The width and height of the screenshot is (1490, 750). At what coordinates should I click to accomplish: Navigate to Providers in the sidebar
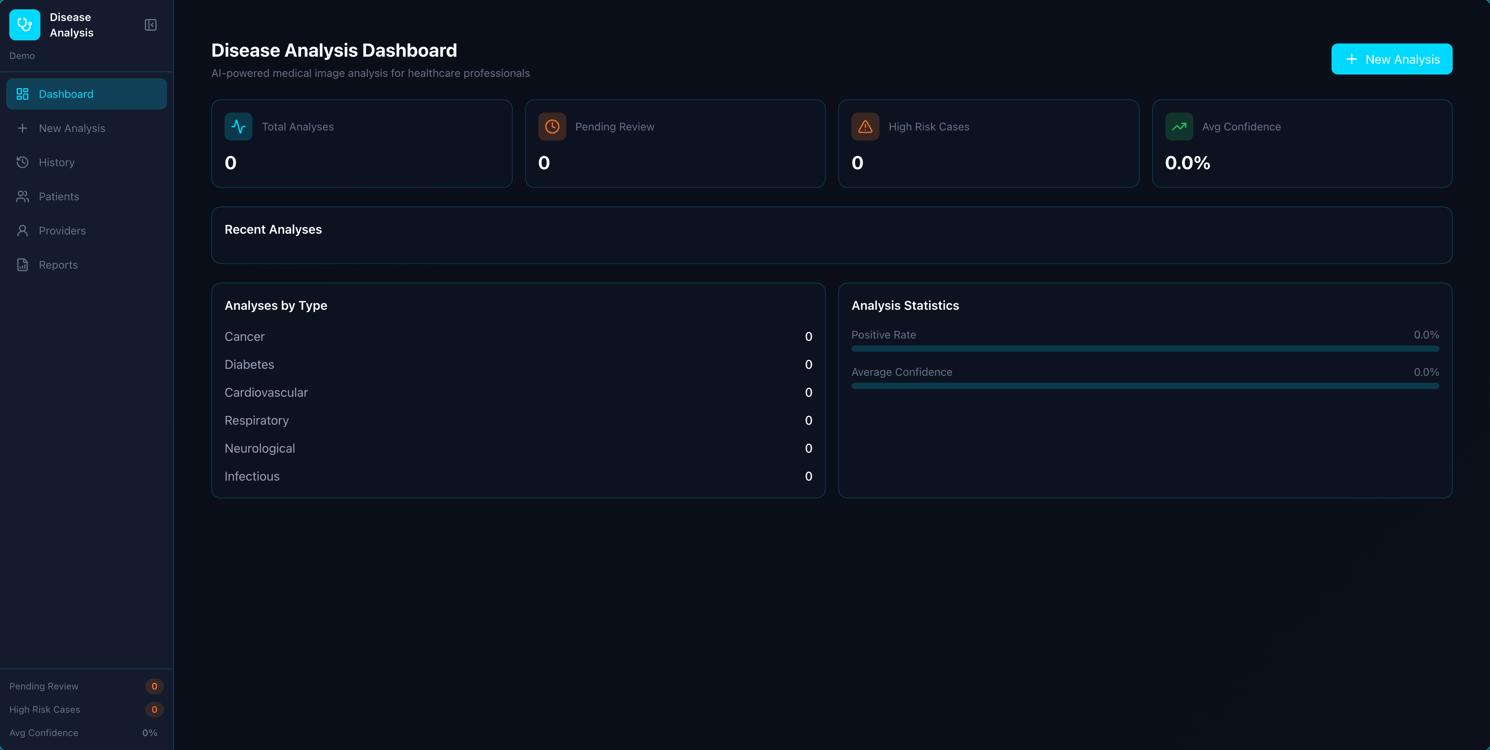click(x=87, y=231)
